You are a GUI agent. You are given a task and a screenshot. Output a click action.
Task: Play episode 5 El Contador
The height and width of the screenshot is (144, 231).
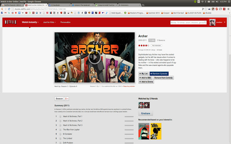point(60,134)
